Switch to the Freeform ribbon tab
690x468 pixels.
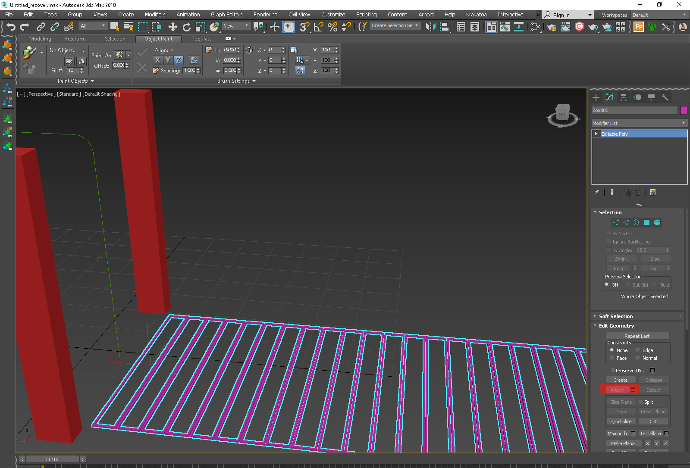75,38
